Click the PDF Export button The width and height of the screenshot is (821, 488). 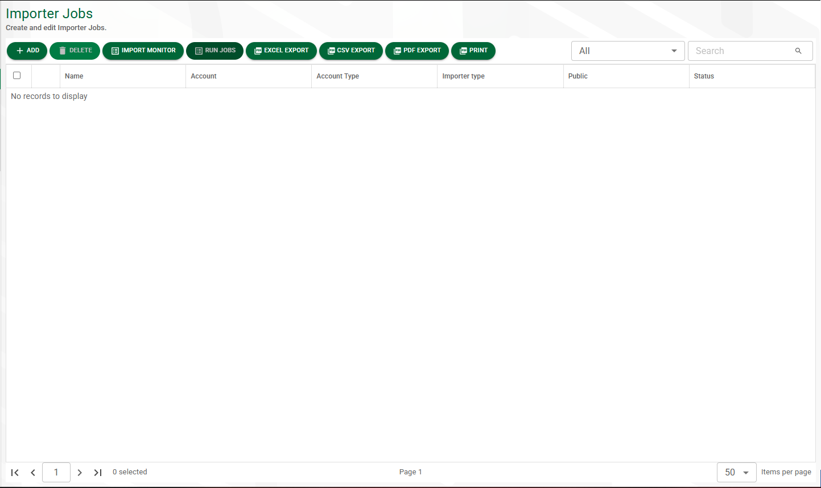(417, 51)
